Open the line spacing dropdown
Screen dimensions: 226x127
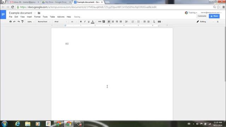(x=127, y=22)
